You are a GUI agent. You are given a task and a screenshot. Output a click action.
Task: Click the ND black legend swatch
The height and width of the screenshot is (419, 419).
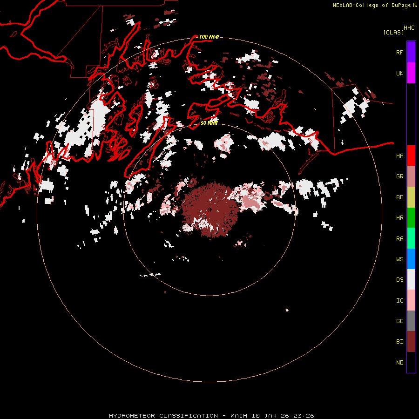coord(411,362)
